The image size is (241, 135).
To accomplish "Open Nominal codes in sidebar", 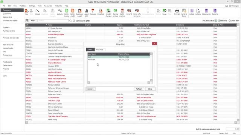I will point(8,48).
